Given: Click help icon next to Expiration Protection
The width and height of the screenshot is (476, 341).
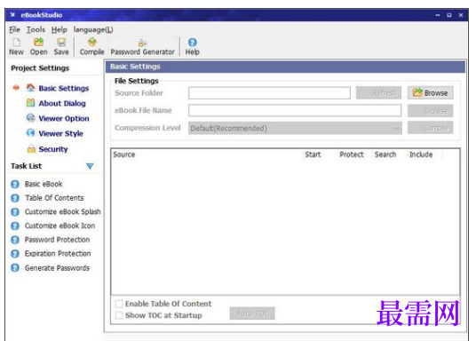Looking at the screenshot, I should point(15,254).
